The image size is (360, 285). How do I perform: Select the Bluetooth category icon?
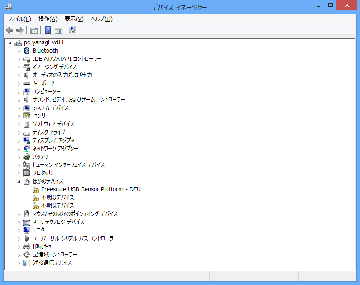[x=27, y=51]
